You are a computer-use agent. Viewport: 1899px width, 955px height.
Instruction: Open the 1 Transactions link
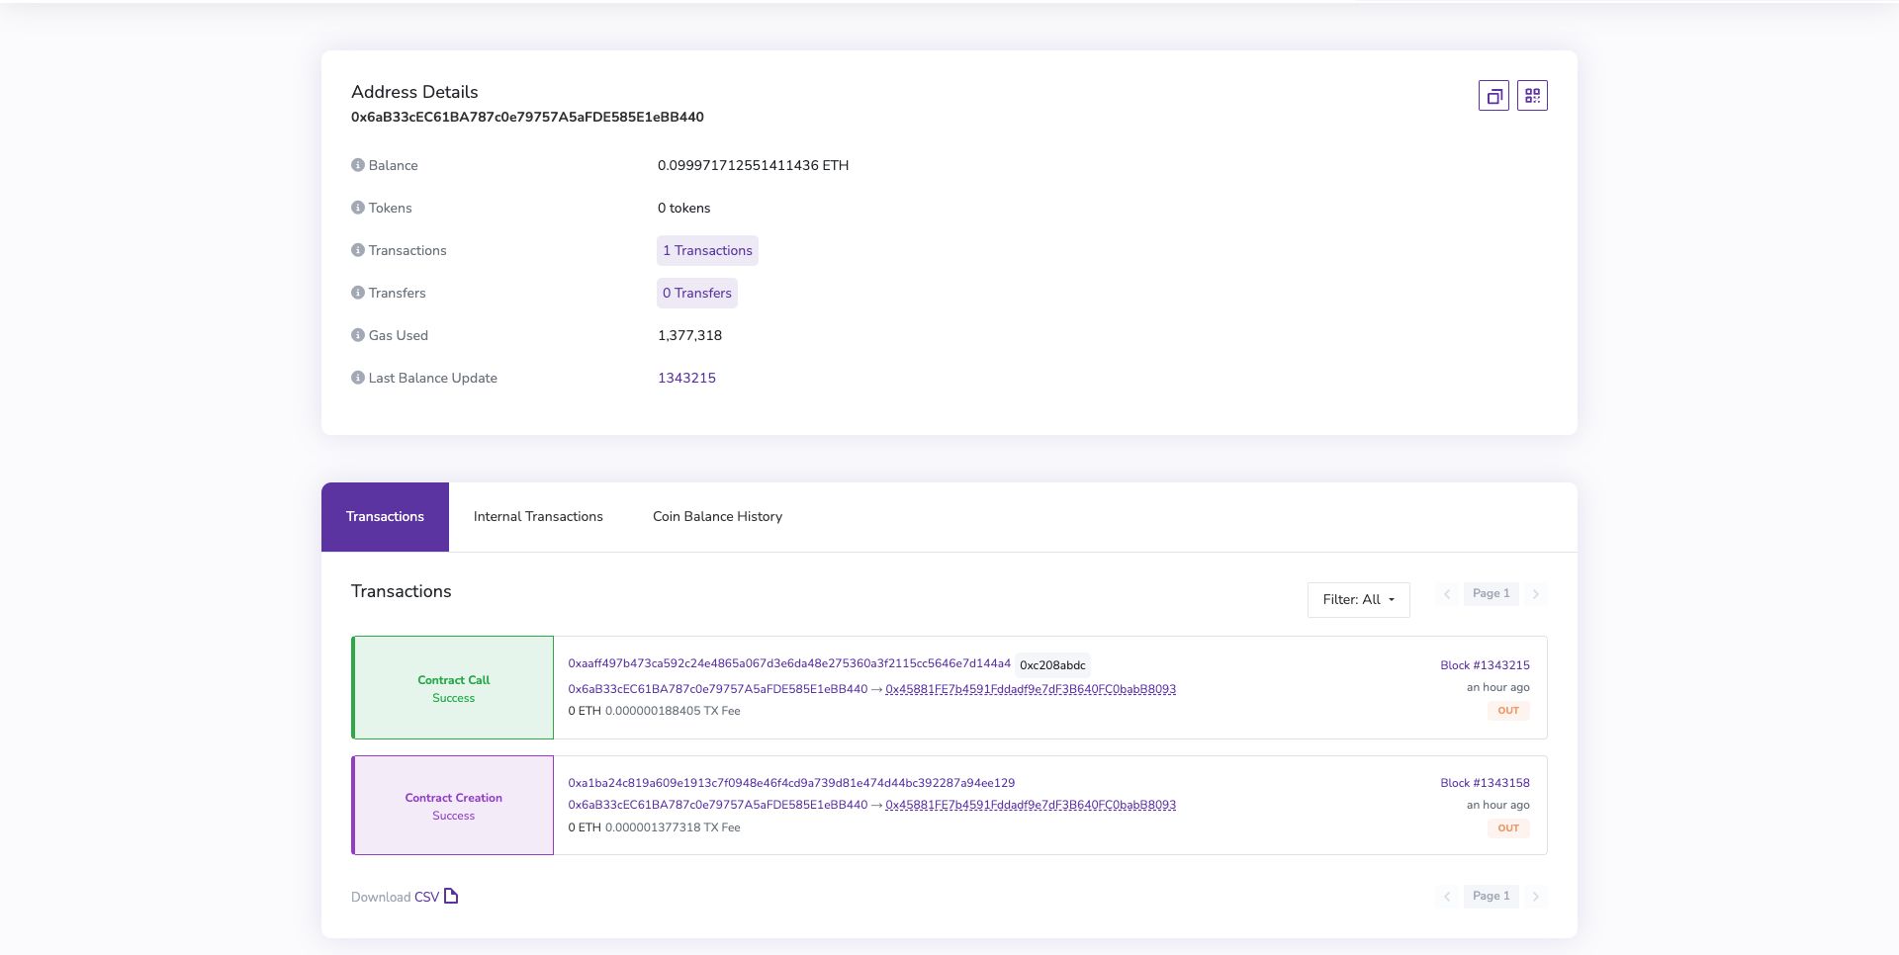click(x=707, y=250)
